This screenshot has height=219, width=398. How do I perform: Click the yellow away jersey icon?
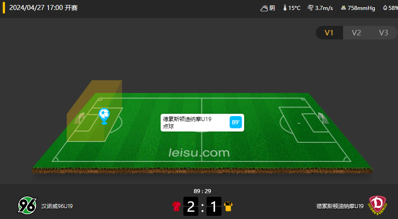[228, 206]
